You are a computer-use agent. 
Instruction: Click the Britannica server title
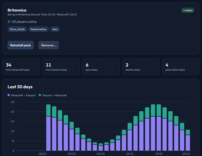point(17,10)
